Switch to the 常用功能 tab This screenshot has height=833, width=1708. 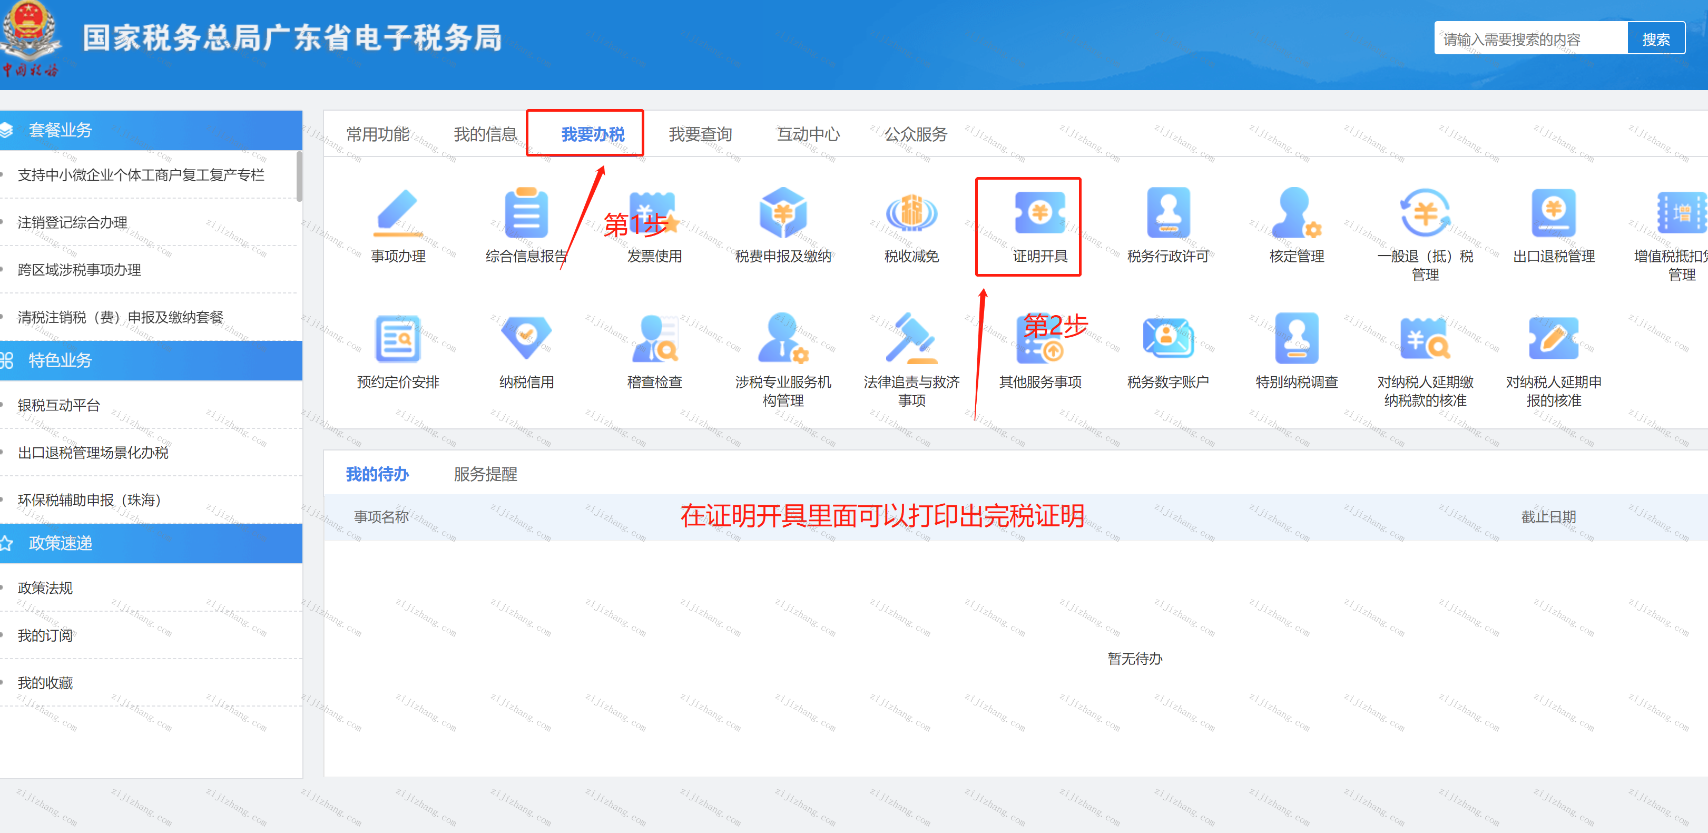[378, 135]
